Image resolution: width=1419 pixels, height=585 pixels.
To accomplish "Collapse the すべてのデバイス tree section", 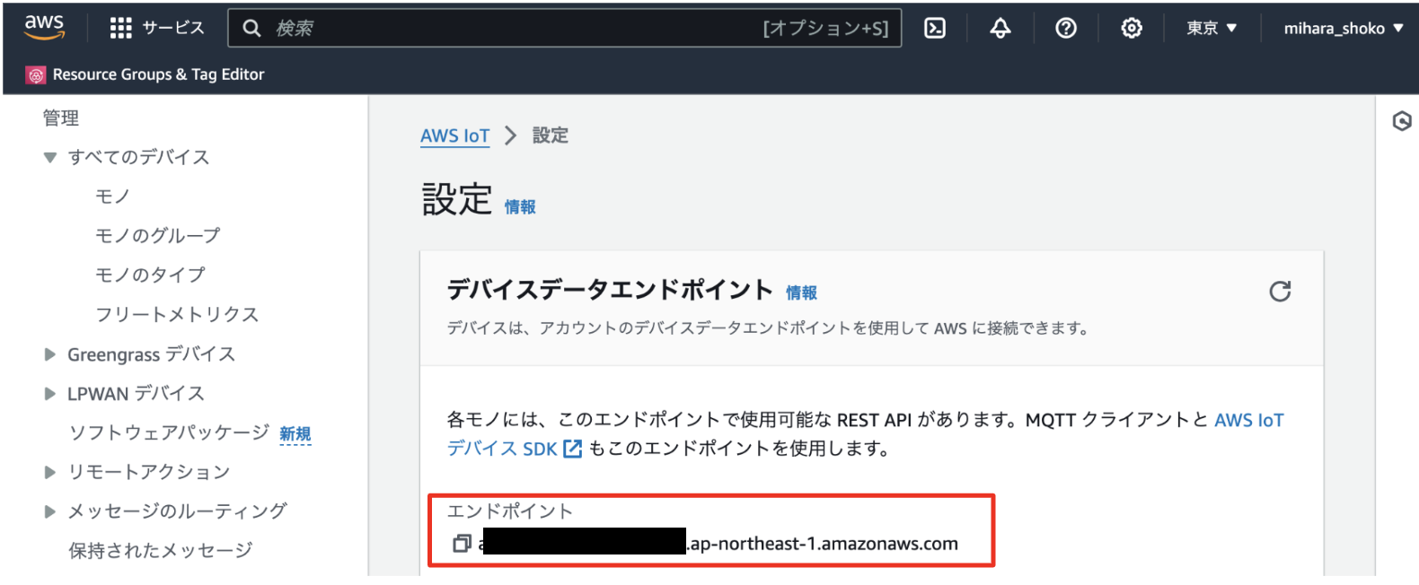I will tap(50, 158).
